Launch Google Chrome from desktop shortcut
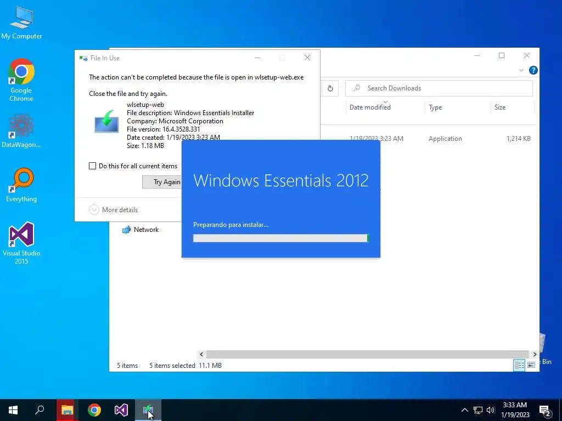The width and height of the screenshot is (562, 421). (21, 80)
